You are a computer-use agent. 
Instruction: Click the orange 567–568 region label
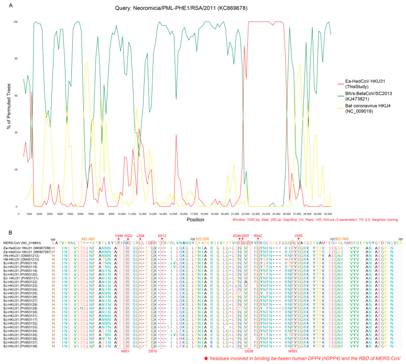(x=342, y=239)
